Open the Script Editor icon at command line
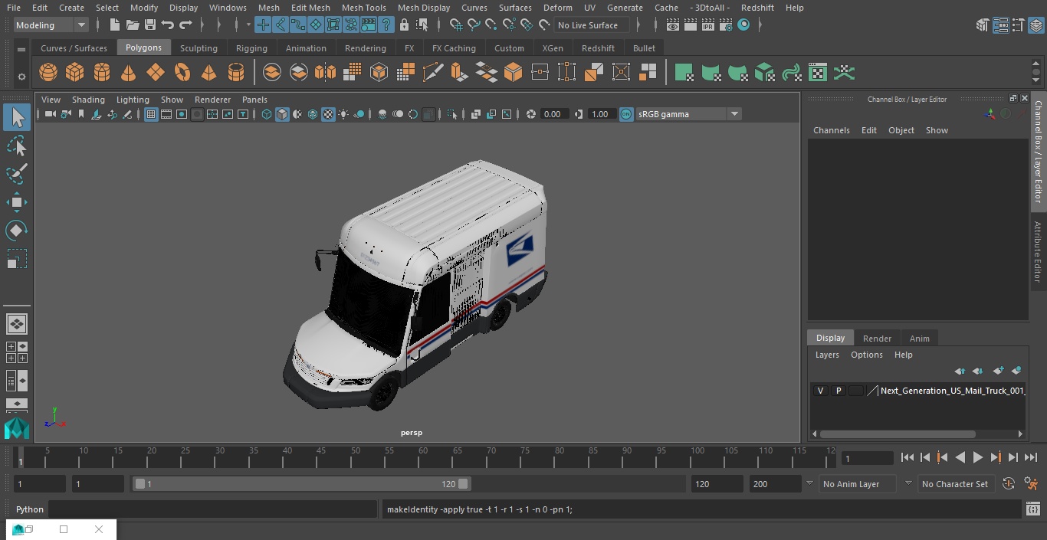 (x=1033, y=509)
